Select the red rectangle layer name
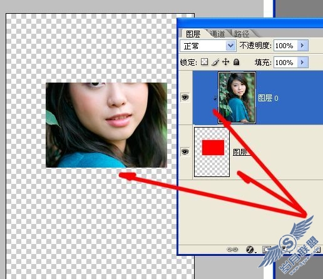This screenshot has width=323, height=279. pyautogui.click(x=242, y=152)
